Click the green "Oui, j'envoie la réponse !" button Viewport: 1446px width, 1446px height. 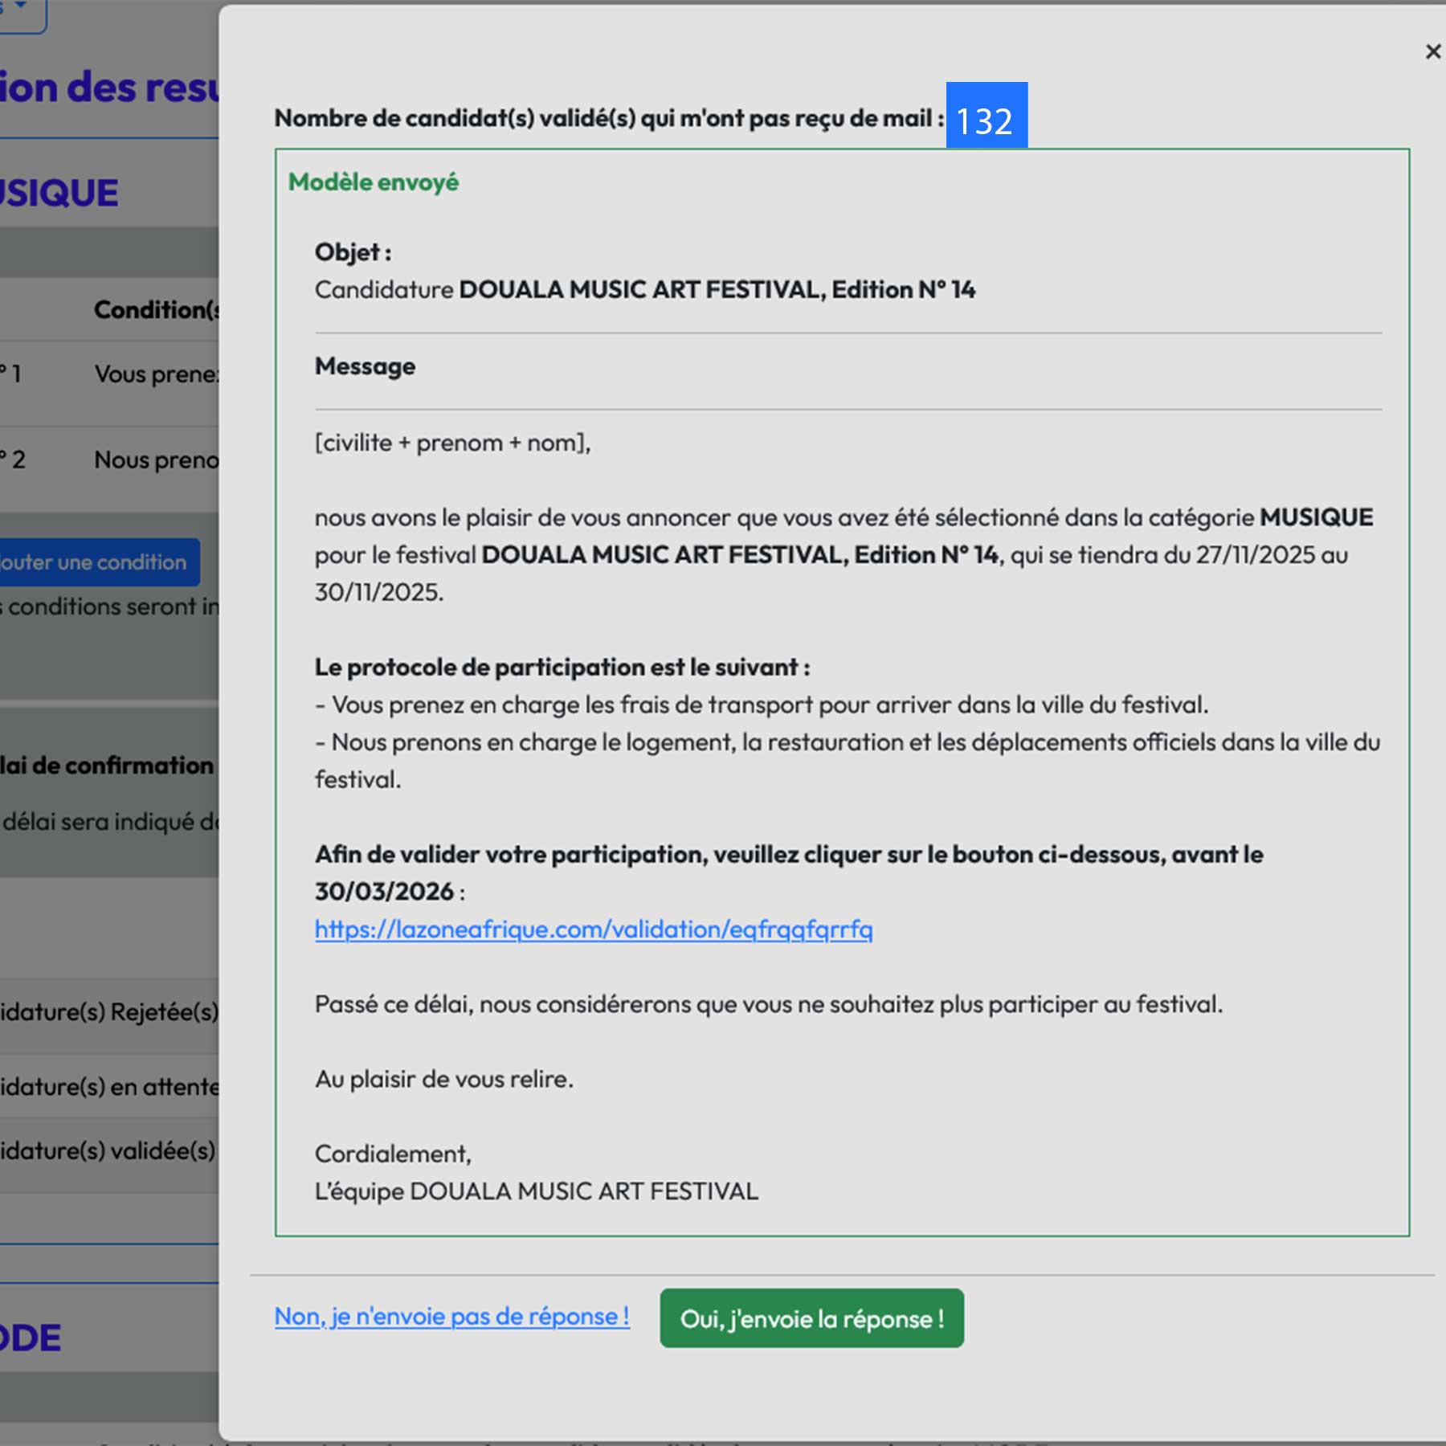click(x=811, y=1318)
